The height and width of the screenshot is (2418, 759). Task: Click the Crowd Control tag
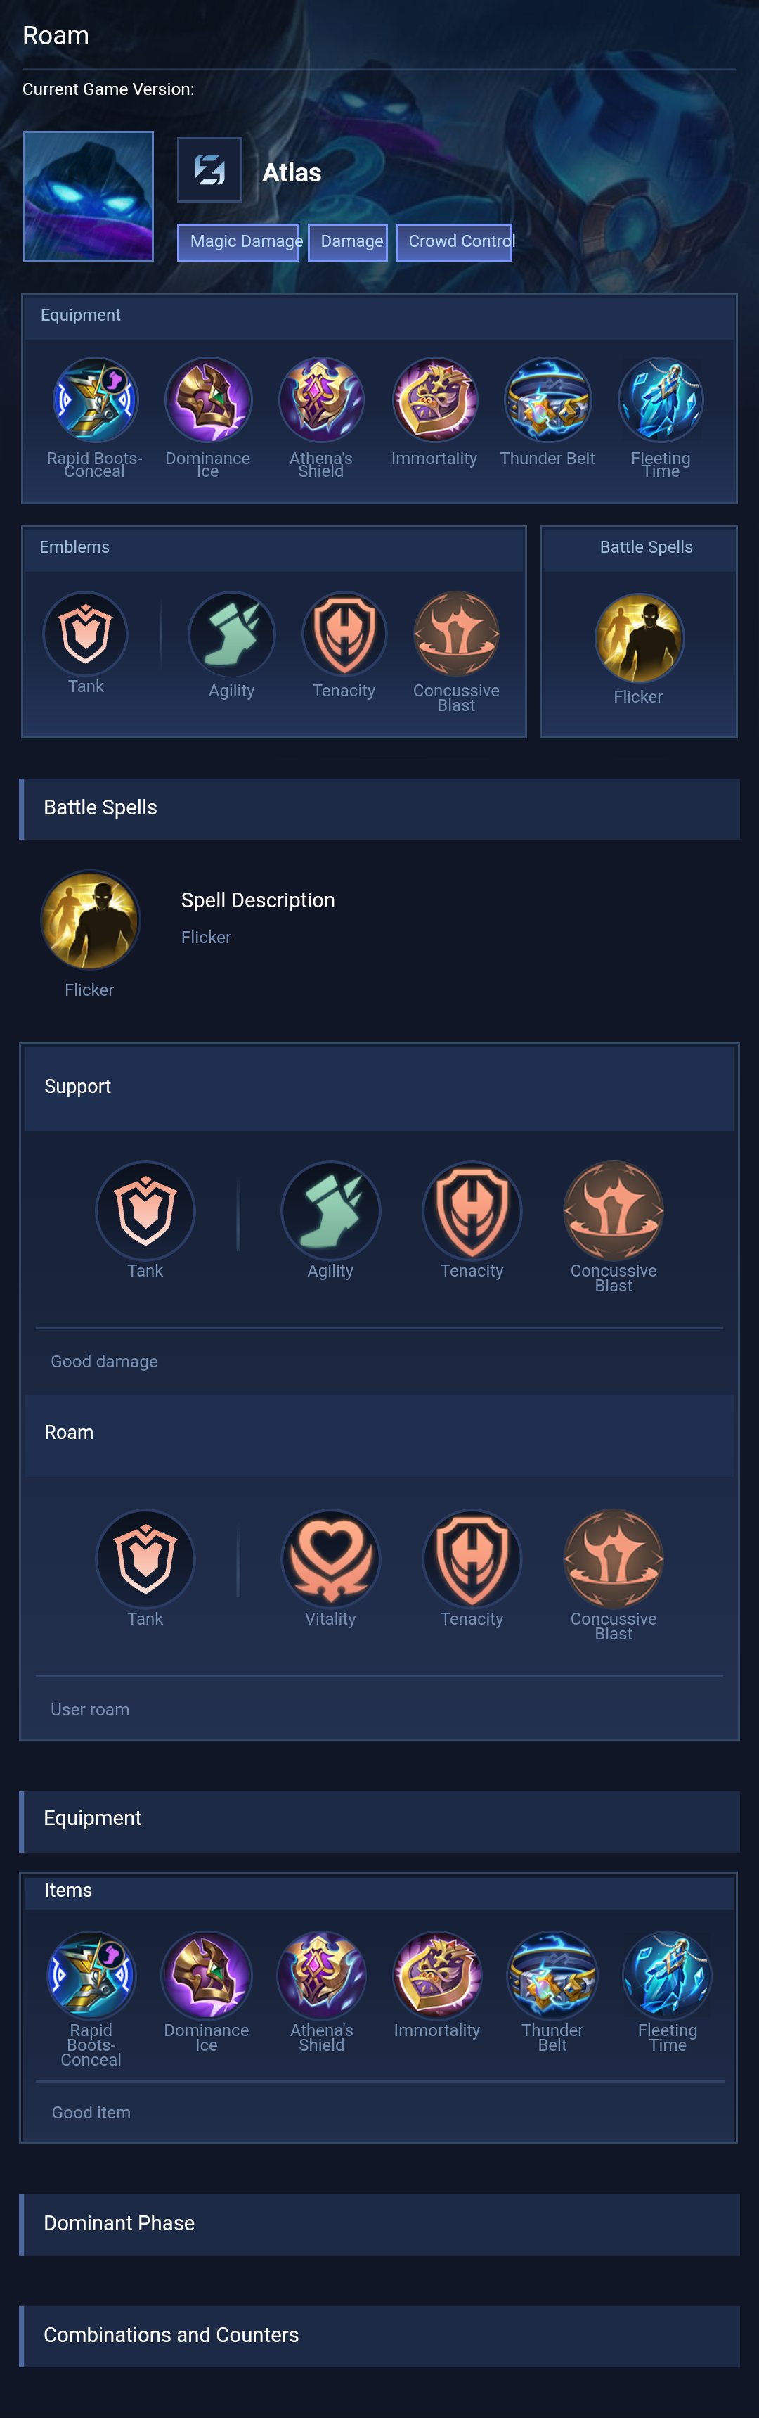coord(454,242)
